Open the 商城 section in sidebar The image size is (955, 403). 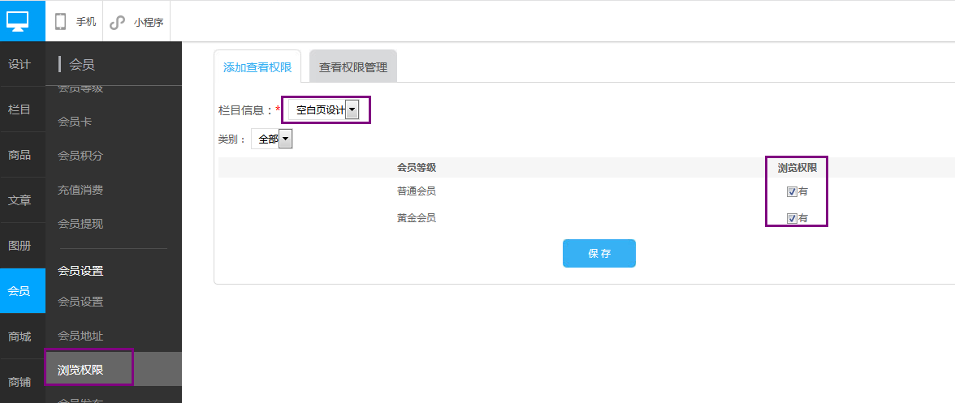(19, 337)
